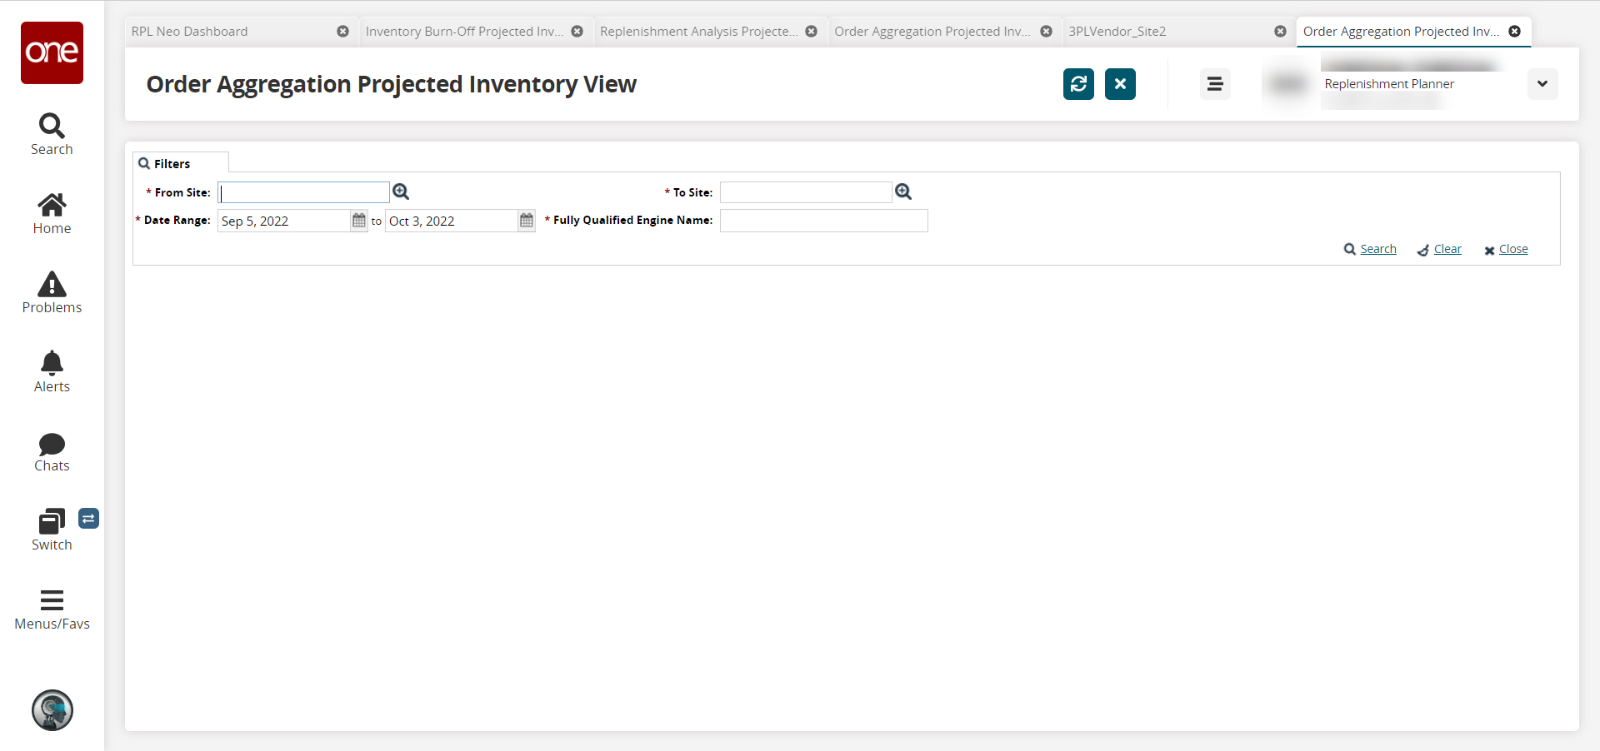
Task: Open the page hamburger options menu
Action: click(1215, 84)
